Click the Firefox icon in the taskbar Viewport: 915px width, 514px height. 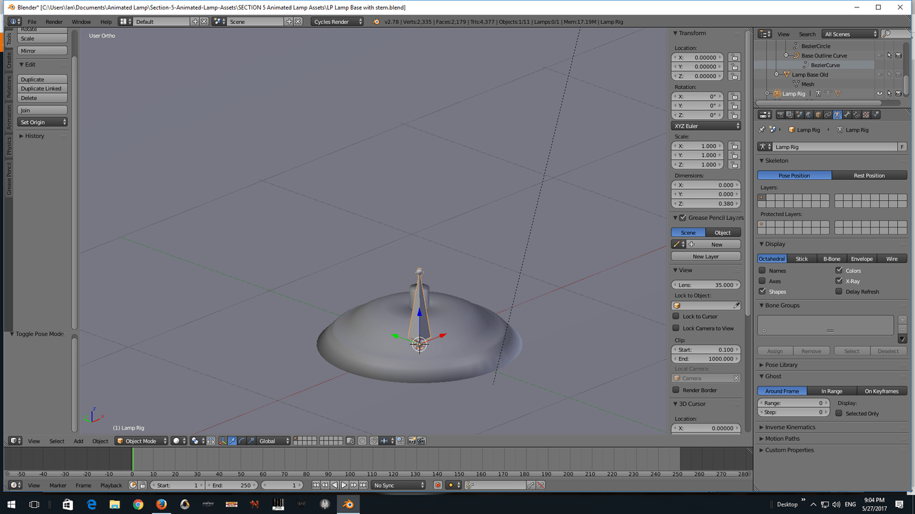pyautogui.click(x=161, y=504)
